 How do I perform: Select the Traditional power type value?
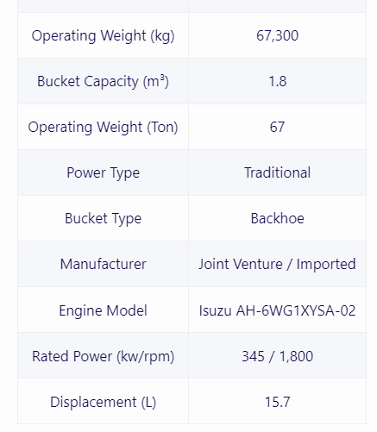277,172
